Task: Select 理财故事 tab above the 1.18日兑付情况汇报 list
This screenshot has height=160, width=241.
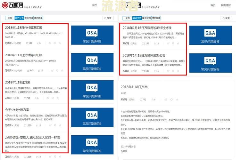Action: 38,18
